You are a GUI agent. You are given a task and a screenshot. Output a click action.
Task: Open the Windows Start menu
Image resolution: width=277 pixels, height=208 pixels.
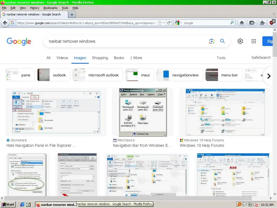pyautogui.click(x=8, y=204)
